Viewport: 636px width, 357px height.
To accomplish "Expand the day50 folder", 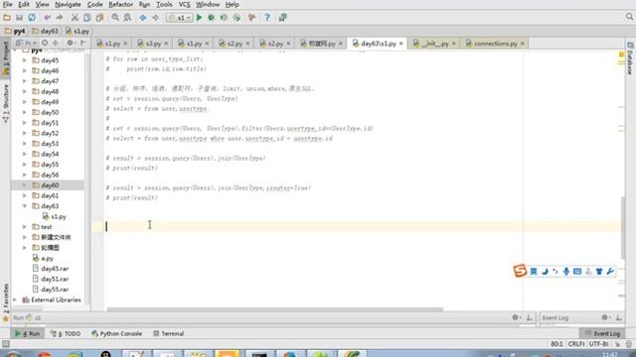I will (24, 112).
